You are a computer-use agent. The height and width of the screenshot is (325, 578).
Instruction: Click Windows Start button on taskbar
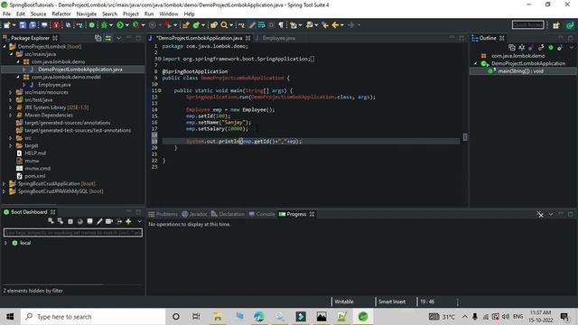(x=10, y=317)
